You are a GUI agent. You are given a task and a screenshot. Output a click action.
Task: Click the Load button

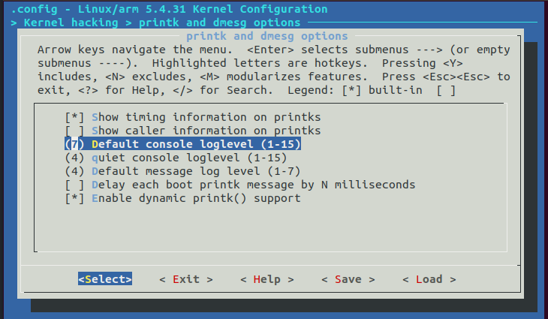(x=429, y=279)
